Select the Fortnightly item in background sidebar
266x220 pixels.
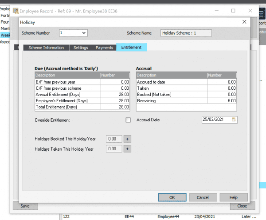click(5, 15)
